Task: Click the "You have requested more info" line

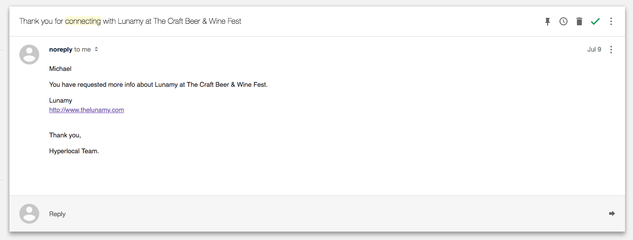Action: point(158,85)
